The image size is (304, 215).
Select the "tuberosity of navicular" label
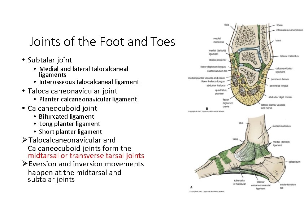coord(240,182)
